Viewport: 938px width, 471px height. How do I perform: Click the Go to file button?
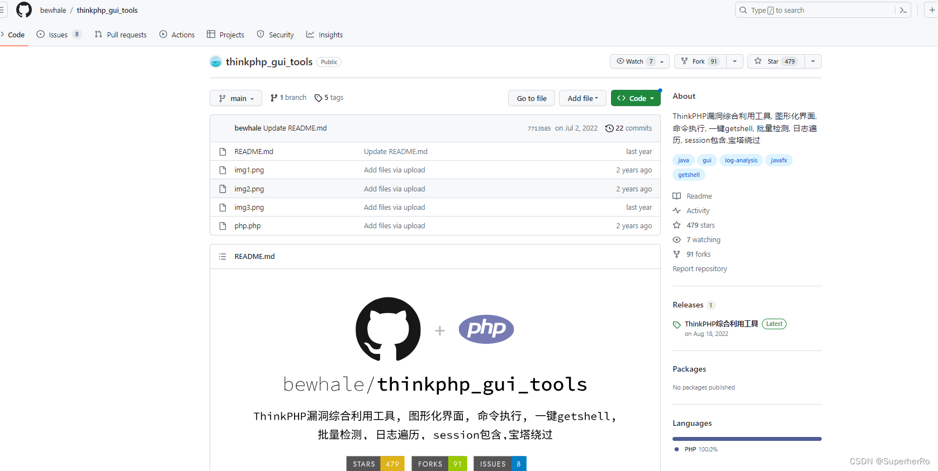tap(532, 98)
